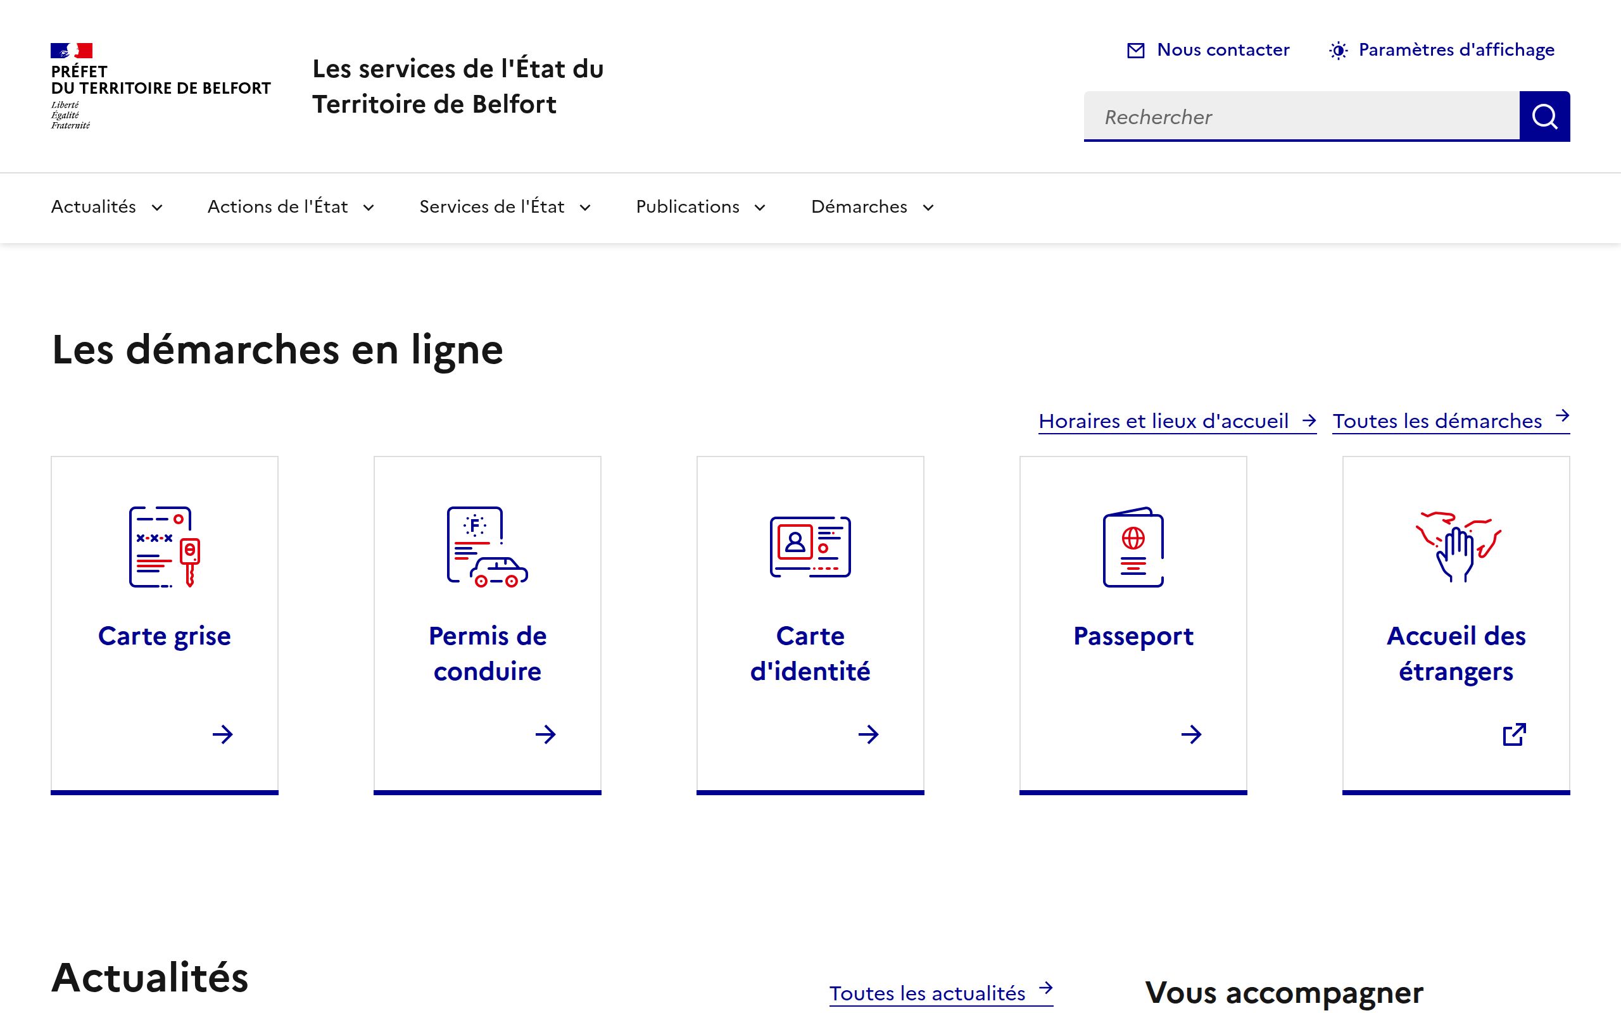
Task: Click the Passeport booklet icon
Action: 1133,546
